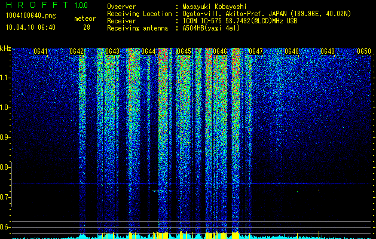Select the 0647 time marker
The image size is (376, 239).
coord(256,51)
